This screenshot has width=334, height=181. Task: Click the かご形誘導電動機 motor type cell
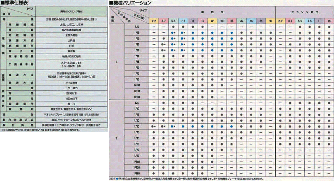tap(71, 30)
